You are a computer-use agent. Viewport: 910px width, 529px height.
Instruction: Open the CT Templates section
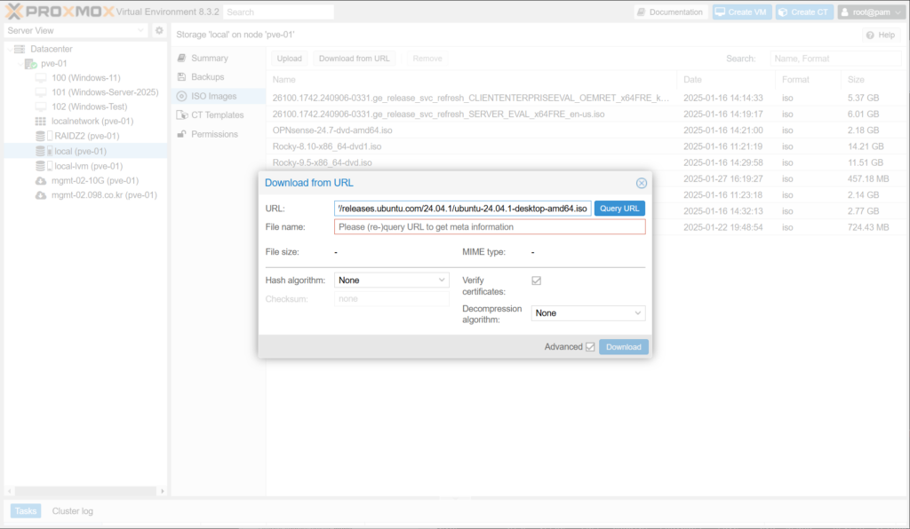217,115
